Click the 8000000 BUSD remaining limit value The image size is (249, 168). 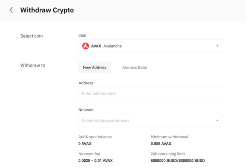tap(178, 161)
